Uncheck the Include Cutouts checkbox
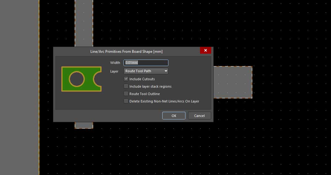Viewport: 331px width, 175px height. tap(126, 79)
